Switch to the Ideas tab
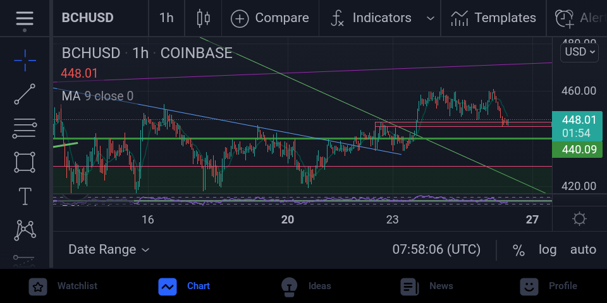The width and height of the screenshot is (607, 303). pos(306,287)
